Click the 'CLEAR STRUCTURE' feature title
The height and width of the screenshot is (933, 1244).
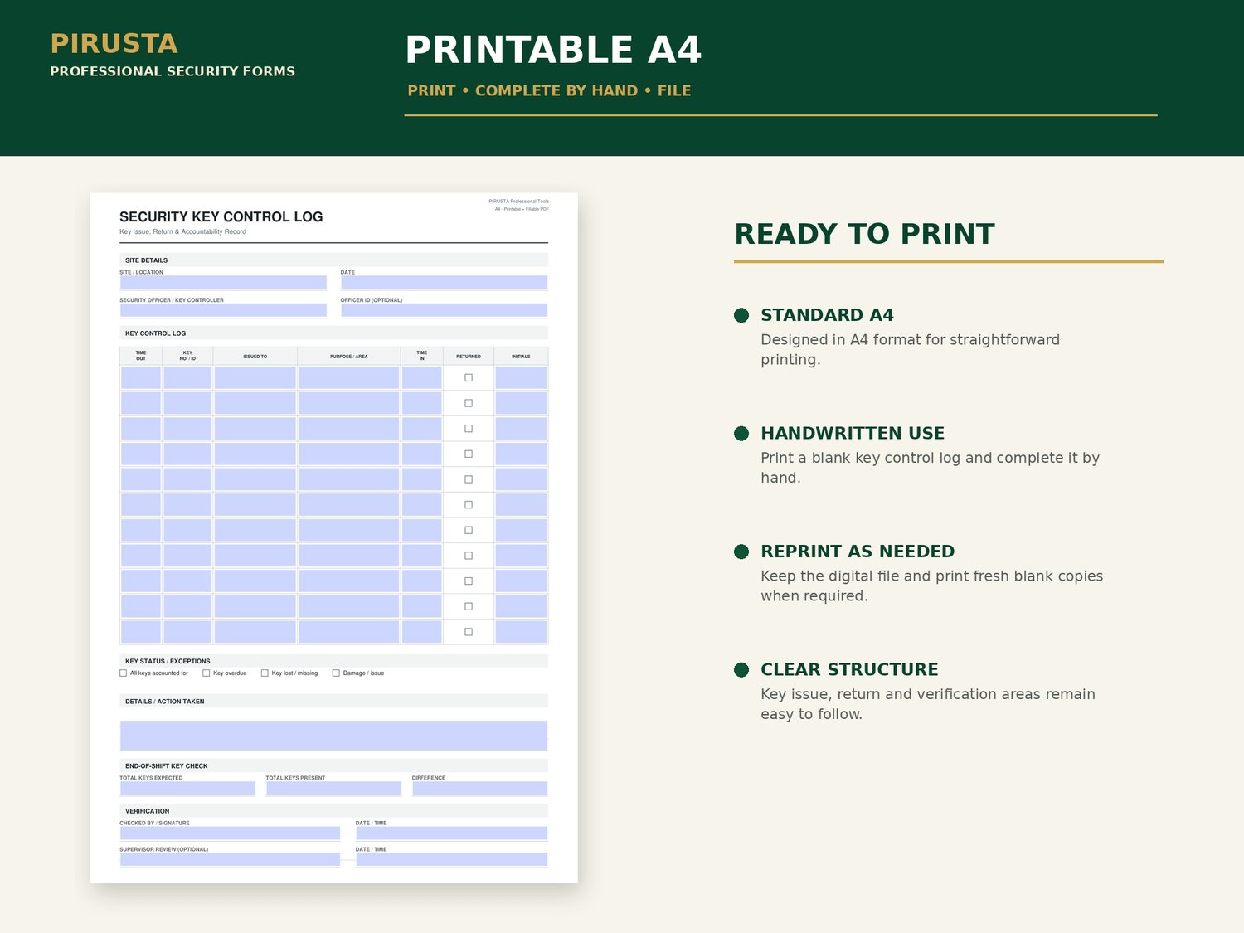(849, 669)
